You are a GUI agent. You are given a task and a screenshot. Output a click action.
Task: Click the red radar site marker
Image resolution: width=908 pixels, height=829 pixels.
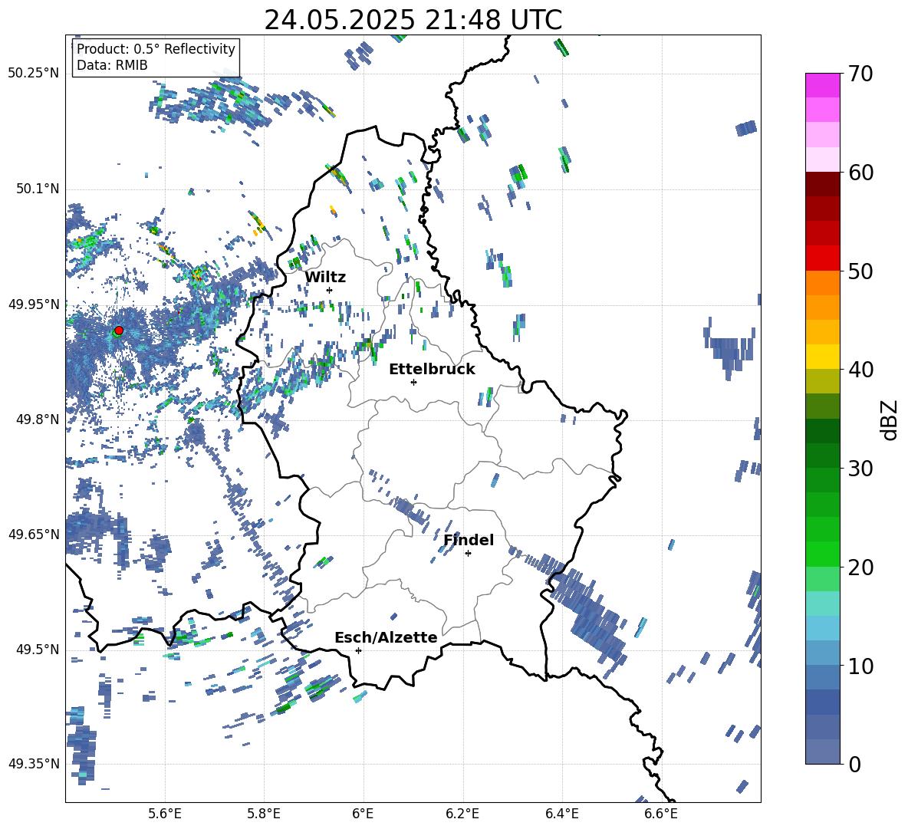coord(119,331)
